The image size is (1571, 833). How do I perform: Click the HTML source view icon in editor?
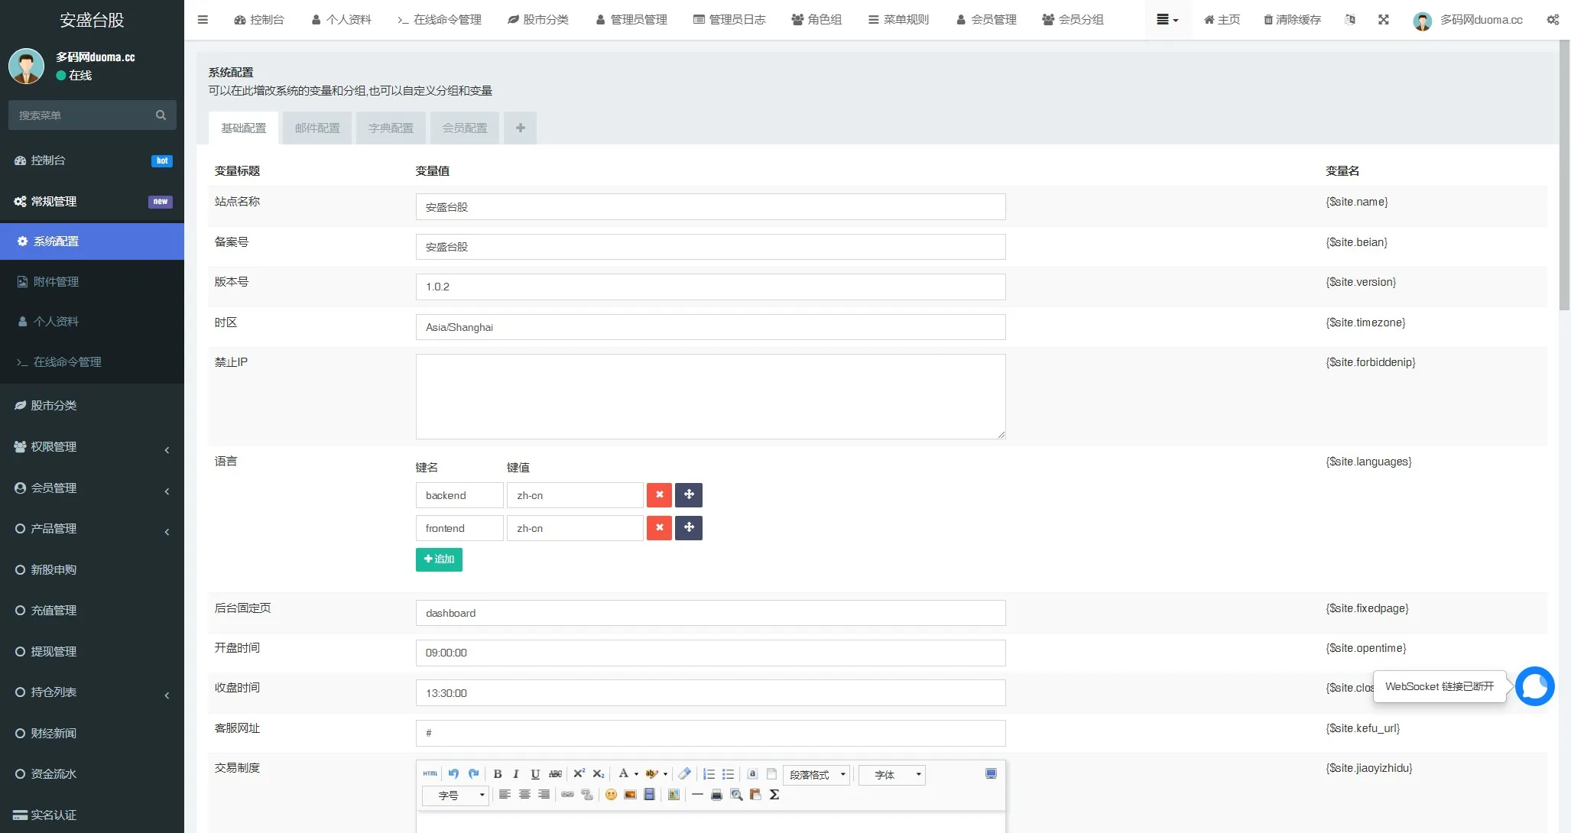pyautogui.click(x=430, y=774)
